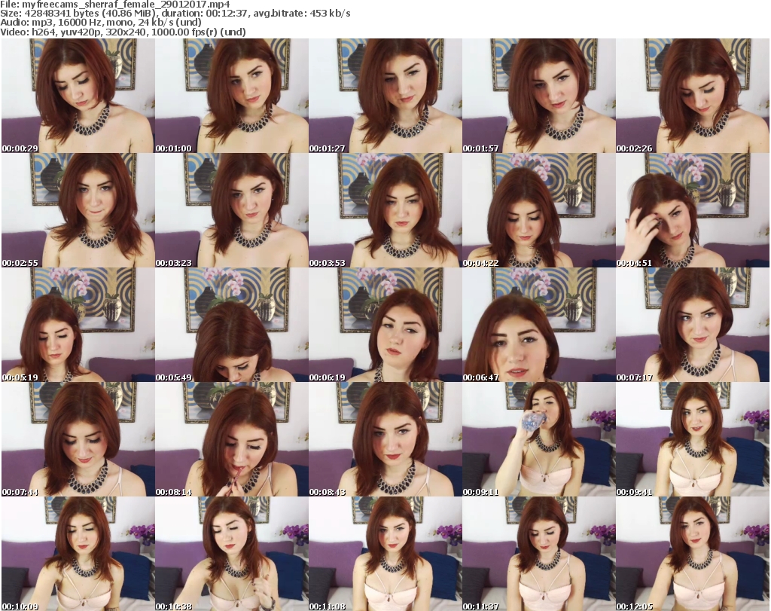Click the frame timestamped 00:05:19

pos(78,325)
